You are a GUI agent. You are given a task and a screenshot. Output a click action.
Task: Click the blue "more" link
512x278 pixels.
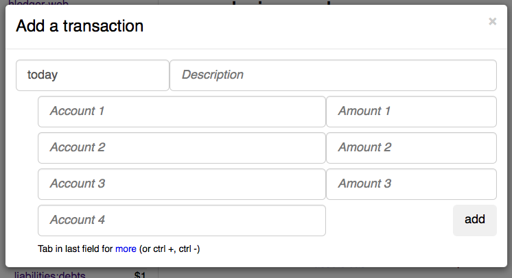coord(126,249)
